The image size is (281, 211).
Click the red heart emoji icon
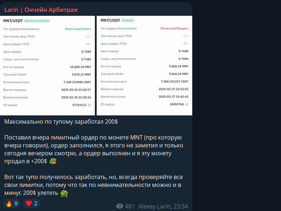[x=29, y=204]
